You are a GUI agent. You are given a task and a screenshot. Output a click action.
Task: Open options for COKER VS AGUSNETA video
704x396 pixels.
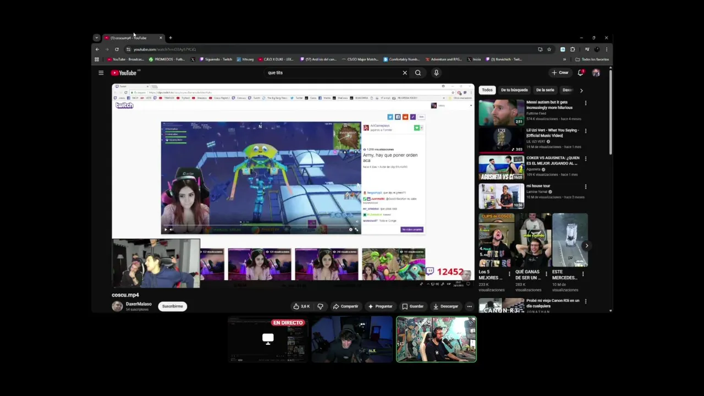(x=585, y=158)
